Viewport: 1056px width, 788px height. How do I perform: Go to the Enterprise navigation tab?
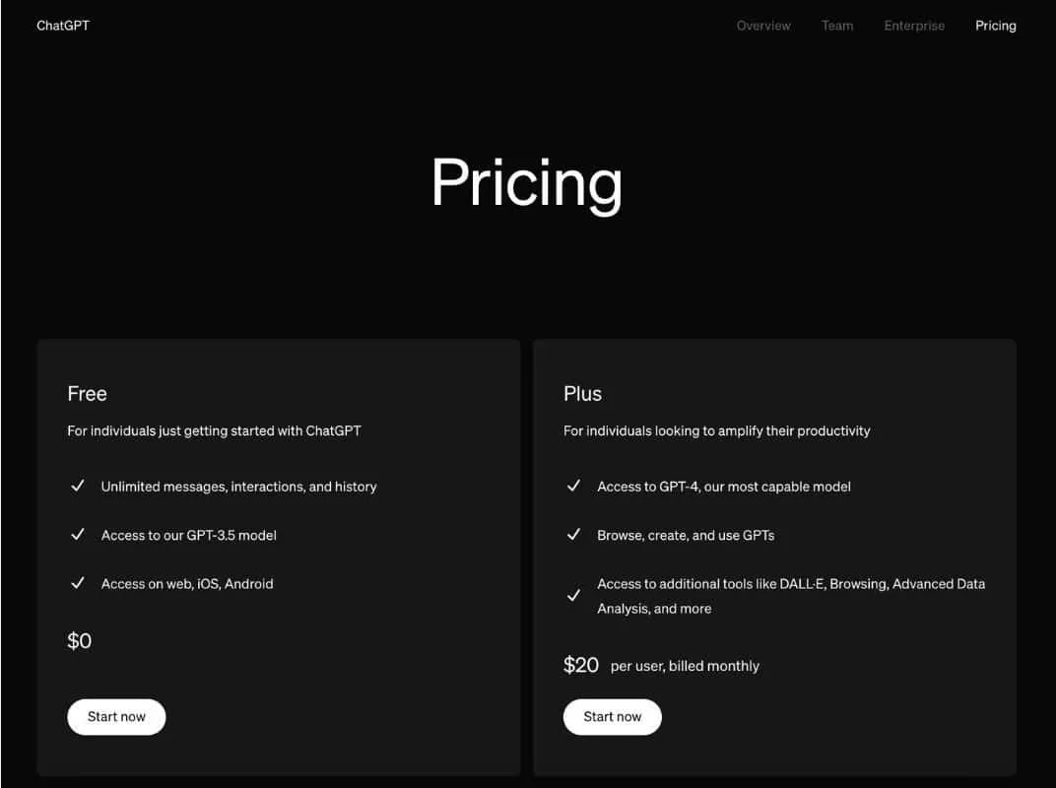point(914,26)
